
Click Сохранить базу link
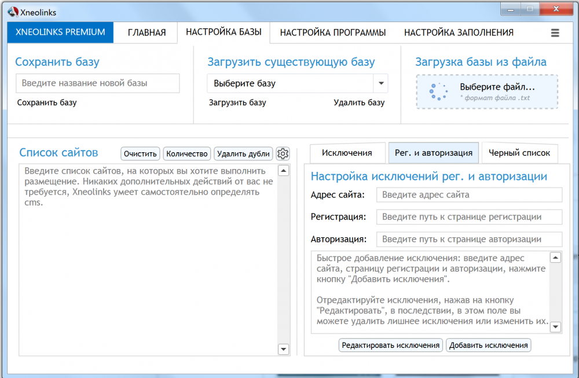tap(47, 102)
